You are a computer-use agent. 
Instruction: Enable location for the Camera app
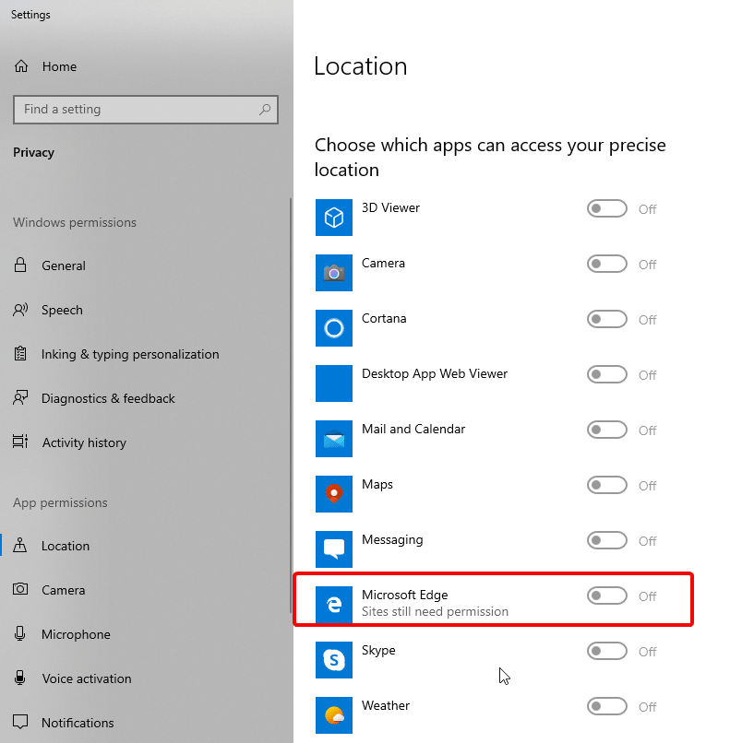[606, 264]
